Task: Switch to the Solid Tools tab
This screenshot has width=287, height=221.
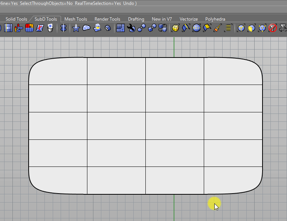Action: point(16,19)
